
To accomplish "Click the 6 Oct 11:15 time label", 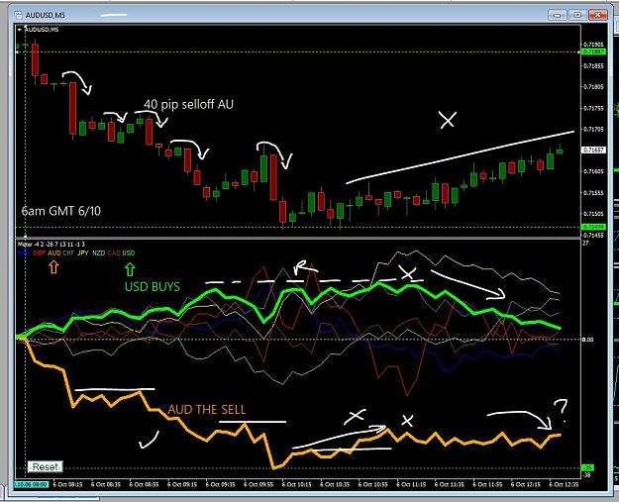I will click(x=411, y=484).
